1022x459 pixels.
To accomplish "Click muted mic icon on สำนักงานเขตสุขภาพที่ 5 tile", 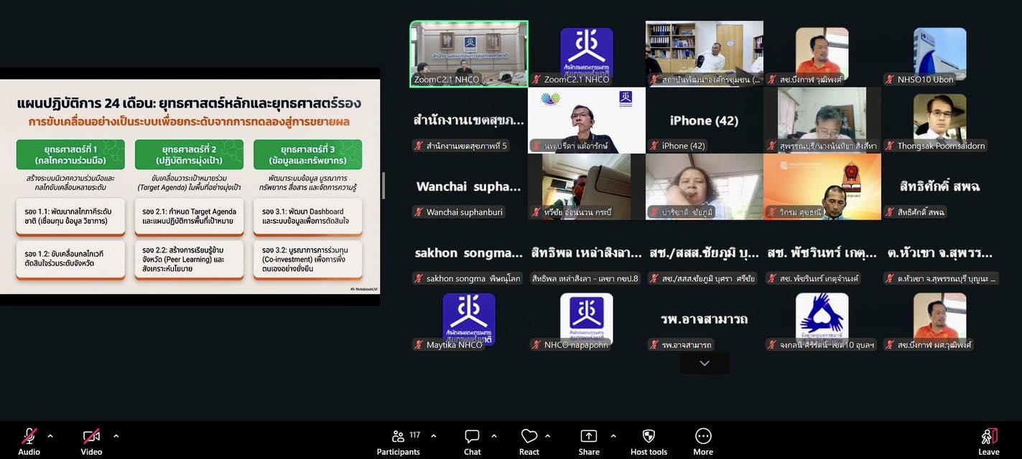I will pyautogui.click(x=419, y=146).
